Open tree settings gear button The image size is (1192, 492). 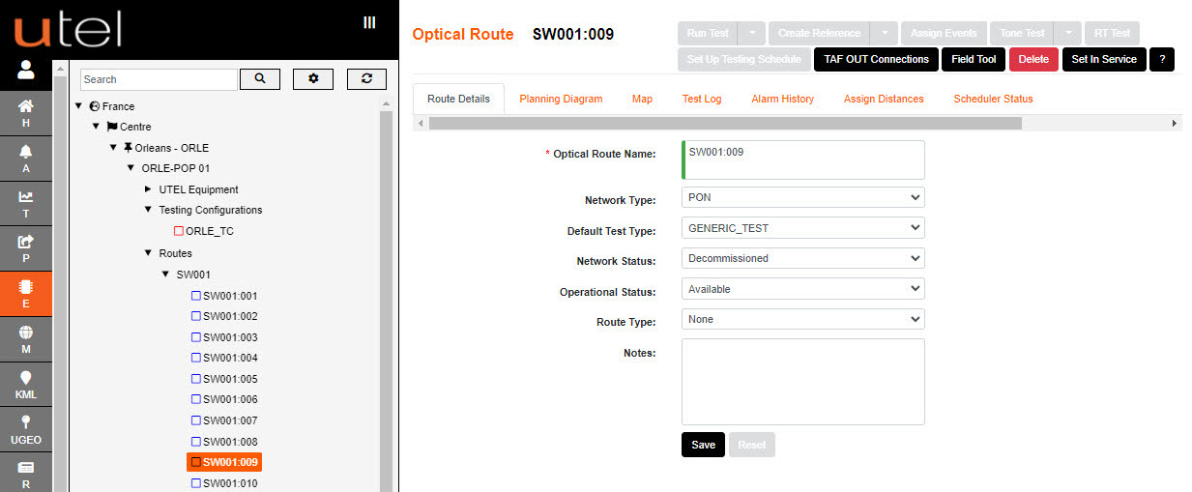point(313,79)
